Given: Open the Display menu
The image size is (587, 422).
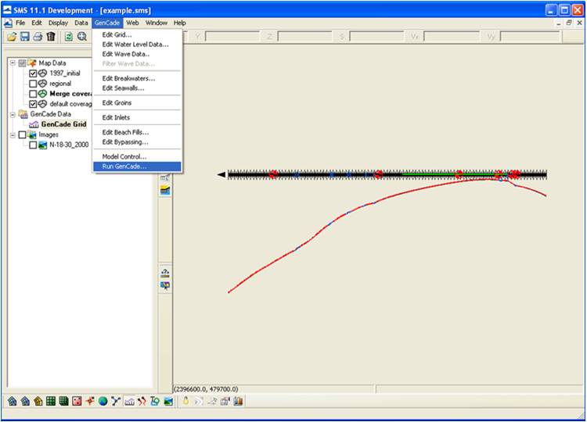Looking at the screenshot, I should click(x=58, y=23).
